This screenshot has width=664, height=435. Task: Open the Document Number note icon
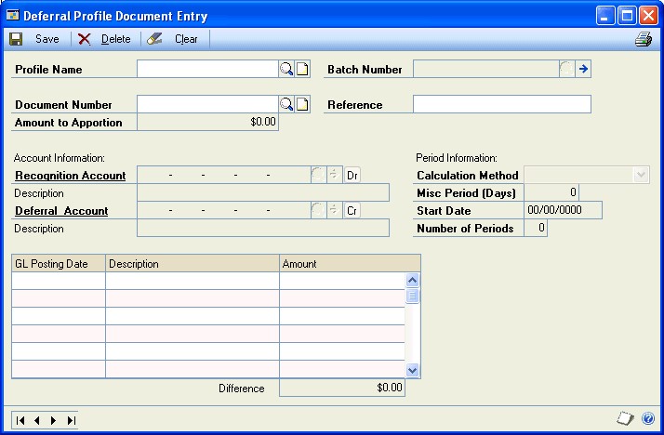(302, 104)
